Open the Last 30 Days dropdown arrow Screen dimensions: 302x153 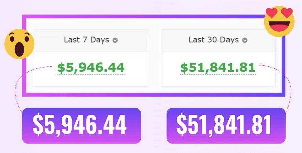click(x=245, y=40)
